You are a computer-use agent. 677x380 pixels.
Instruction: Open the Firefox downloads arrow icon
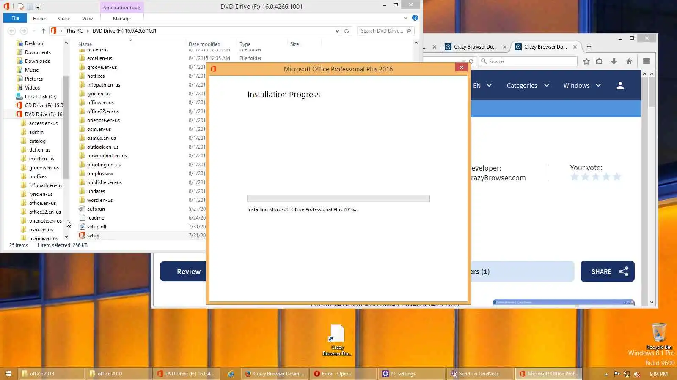[x=614, y=61]
